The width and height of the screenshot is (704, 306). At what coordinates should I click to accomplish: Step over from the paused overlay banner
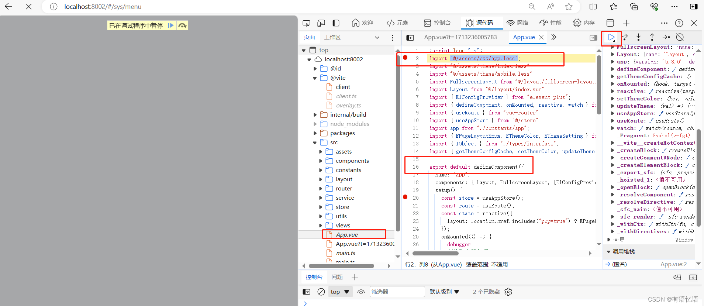[182, 25]
